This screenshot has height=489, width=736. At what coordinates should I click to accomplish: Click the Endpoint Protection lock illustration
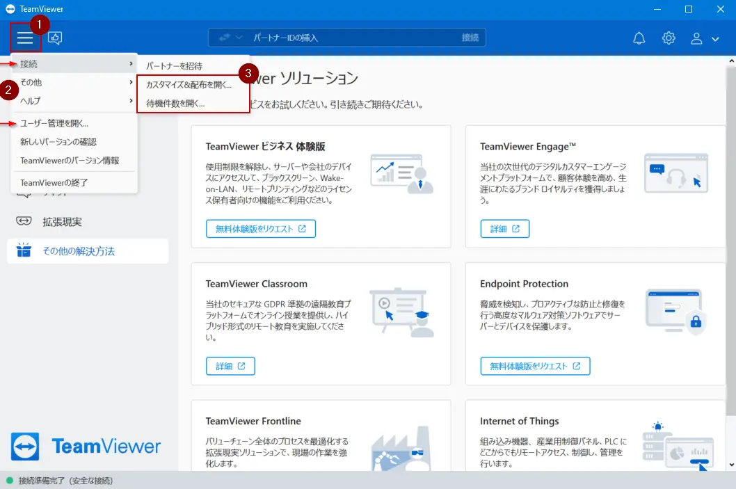point(676,311)
